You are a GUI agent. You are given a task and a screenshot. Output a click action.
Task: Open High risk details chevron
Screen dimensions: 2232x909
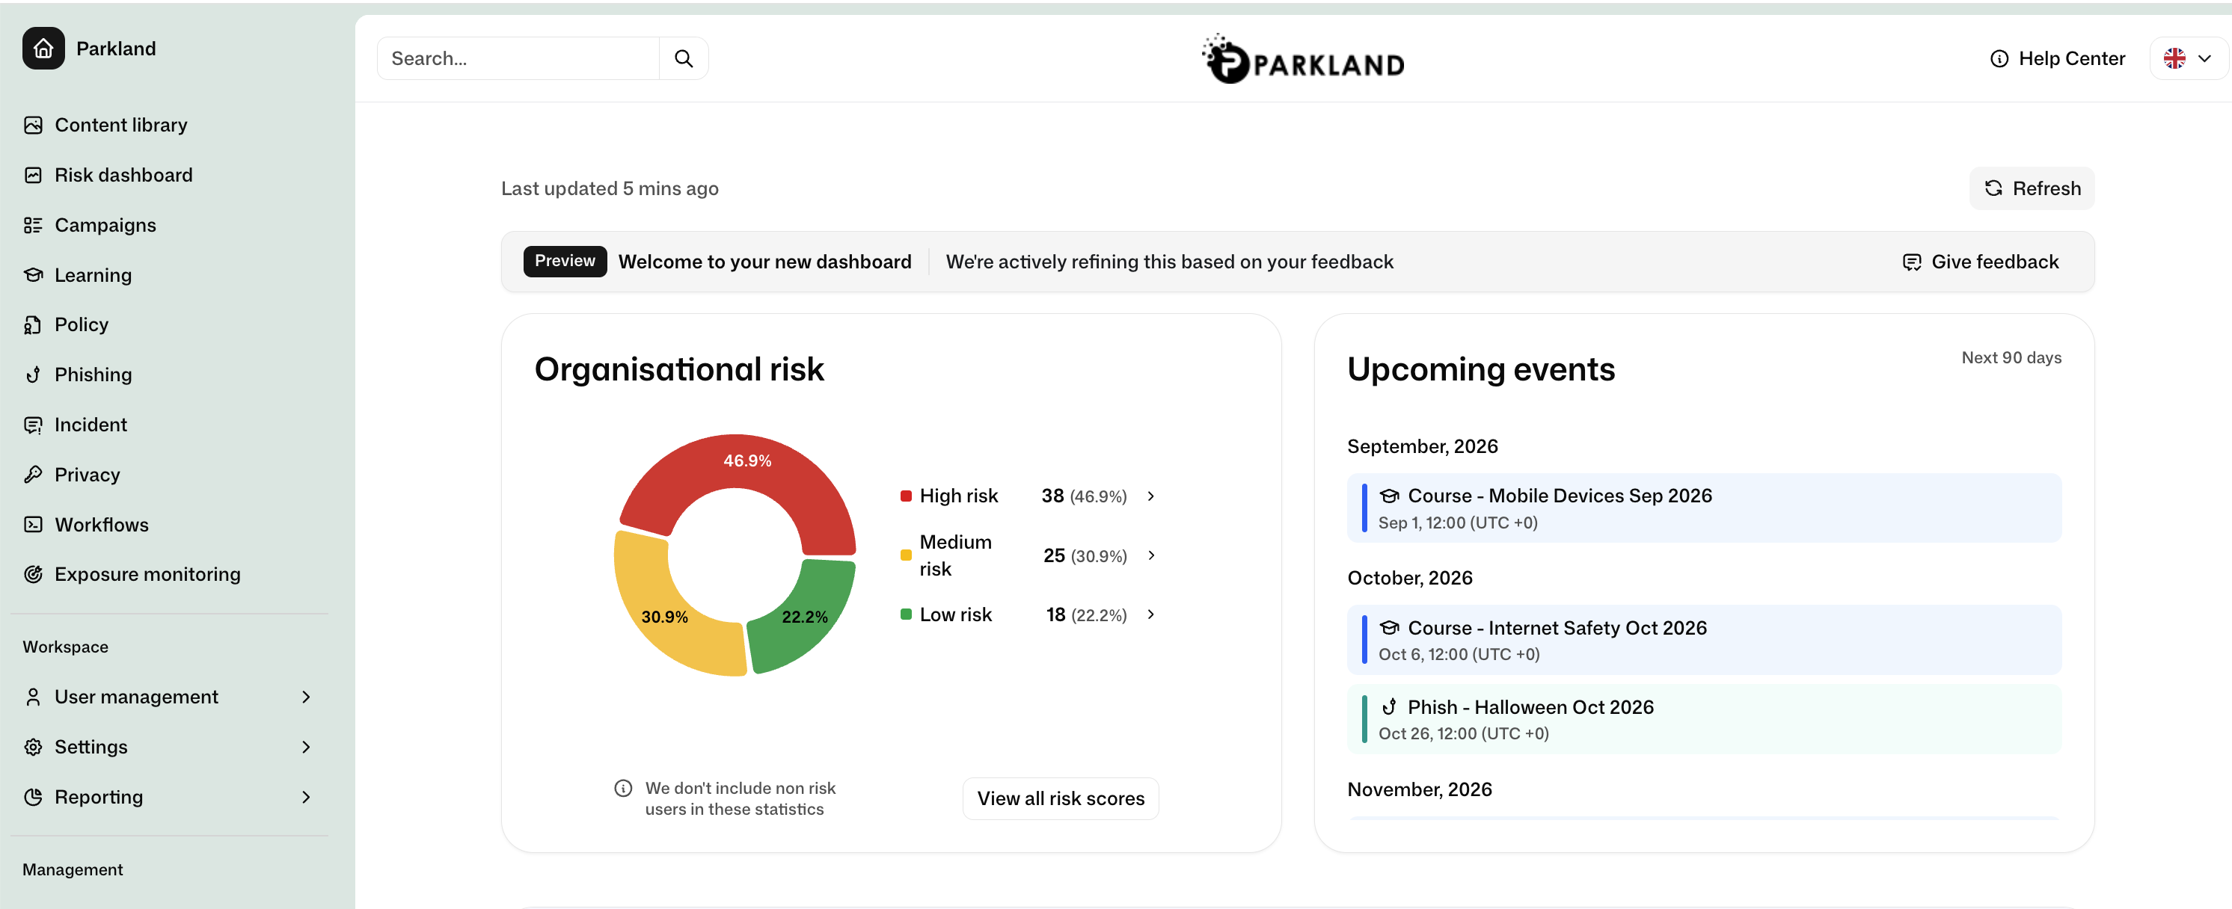pos(1150,496)
